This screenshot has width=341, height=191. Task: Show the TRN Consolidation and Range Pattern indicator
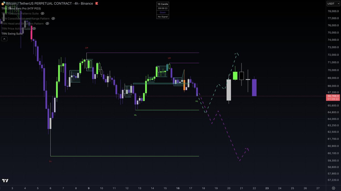click(53, 18)
